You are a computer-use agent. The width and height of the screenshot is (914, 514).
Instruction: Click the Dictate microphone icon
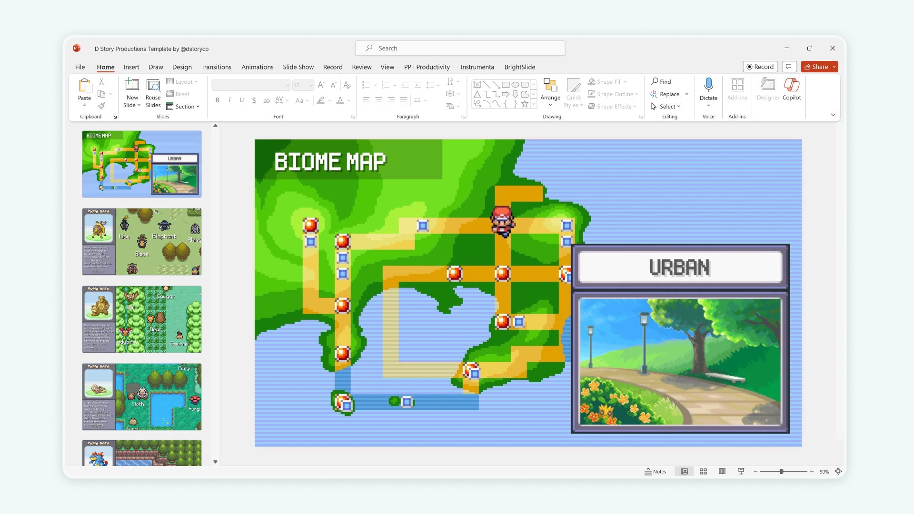click(708, 85)
